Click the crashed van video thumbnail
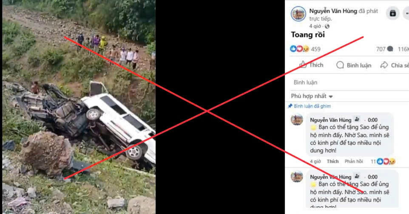Image resolution: width=409 pixels, height=214 pixels. point(79,107)
